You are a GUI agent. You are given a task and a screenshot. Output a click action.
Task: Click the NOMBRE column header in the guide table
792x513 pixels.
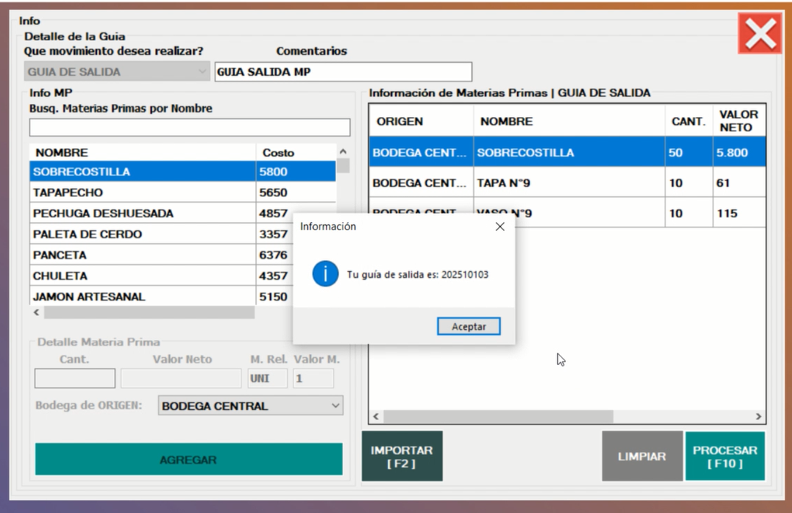tap(569, 121)
